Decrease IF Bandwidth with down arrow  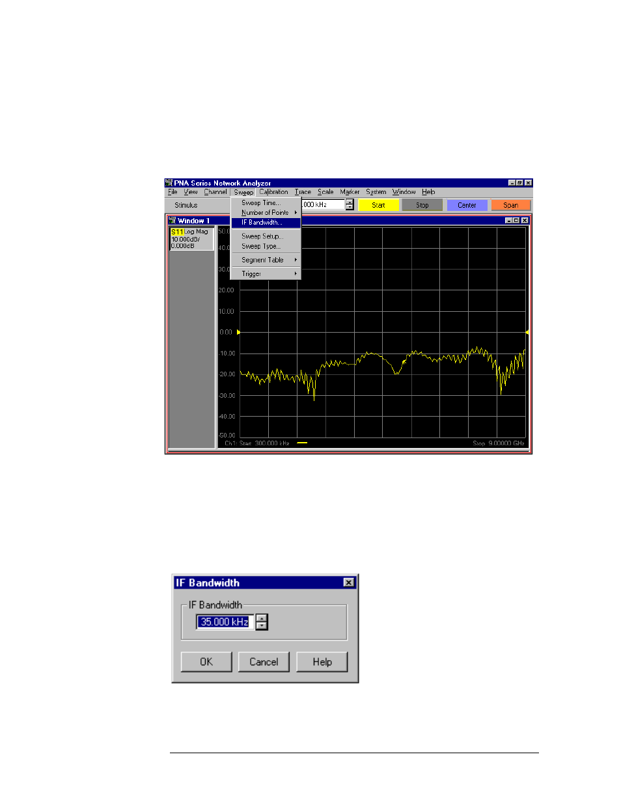262,626
